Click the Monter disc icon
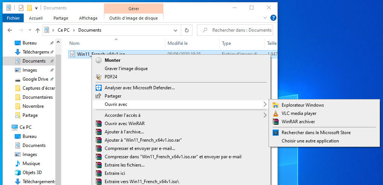The width and height of the screenshot is (383, 185). (x=98, y=60)
